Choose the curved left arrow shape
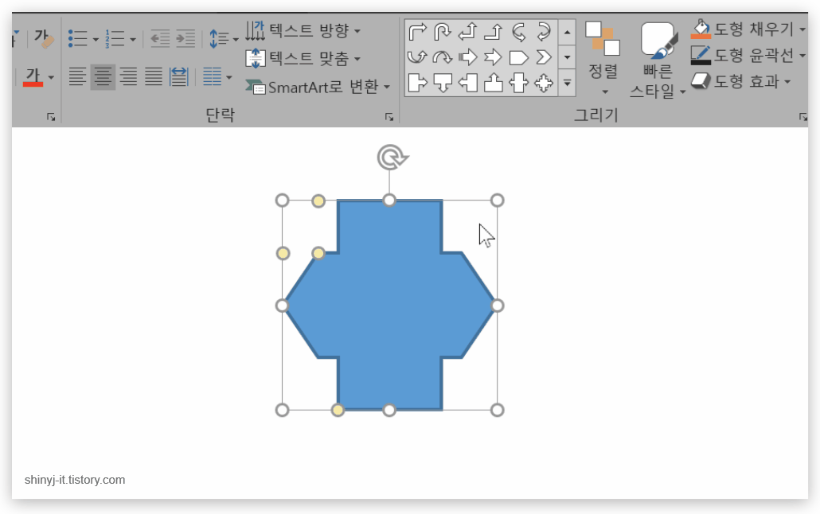Viewport: 820px width, 514px height. (544, 32)
